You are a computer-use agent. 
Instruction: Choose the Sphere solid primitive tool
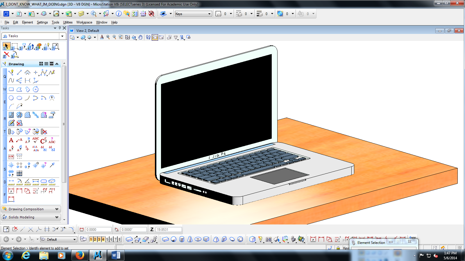pos(174,239)
